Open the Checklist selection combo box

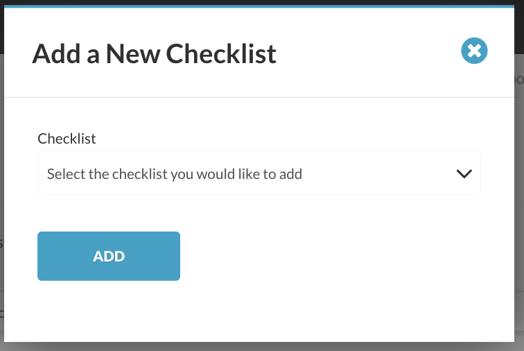[x=259, y=173]
